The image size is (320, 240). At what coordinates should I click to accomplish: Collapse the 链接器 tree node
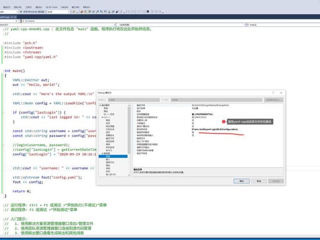102,153
